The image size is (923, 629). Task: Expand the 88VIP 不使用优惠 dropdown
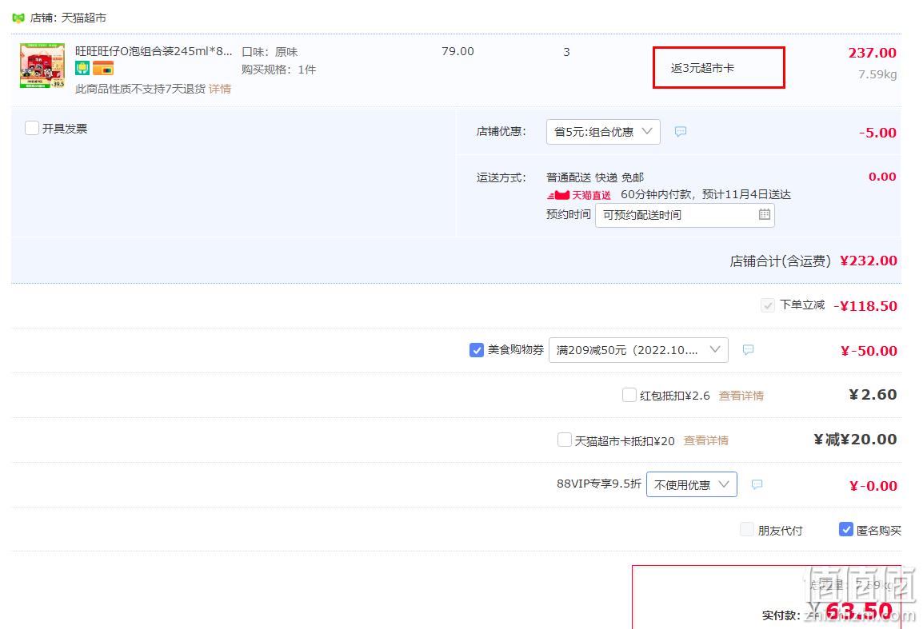692,485
